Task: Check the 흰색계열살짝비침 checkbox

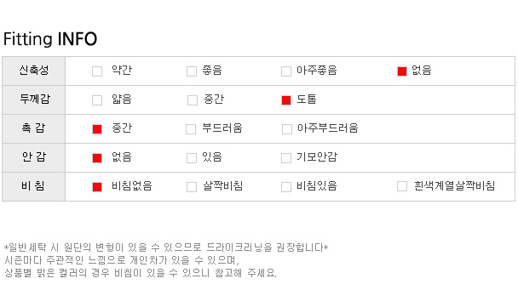Action: pos(402,186)
